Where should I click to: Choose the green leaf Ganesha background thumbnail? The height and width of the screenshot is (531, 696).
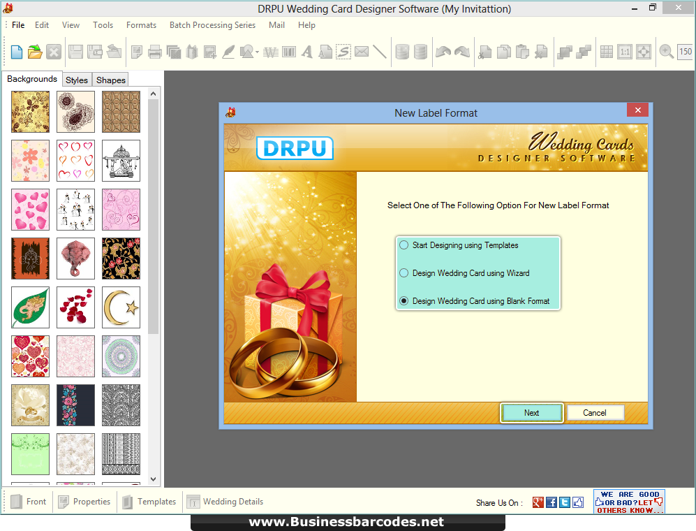coord(30,307)
